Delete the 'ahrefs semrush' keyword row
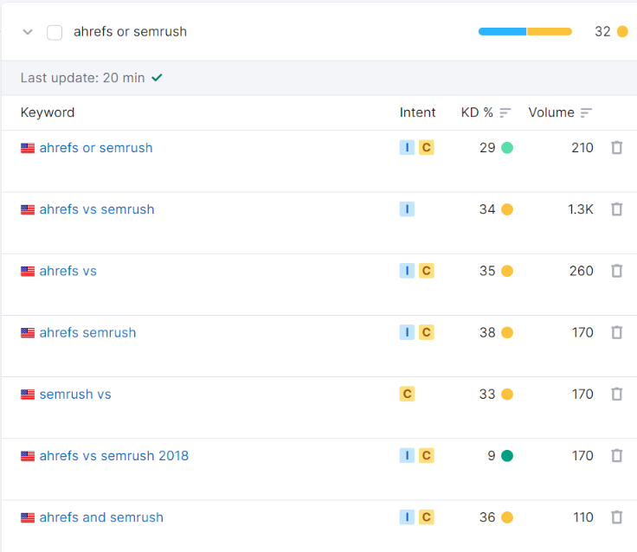This screenshot has width=637, height=552. (x=617, y=332)
